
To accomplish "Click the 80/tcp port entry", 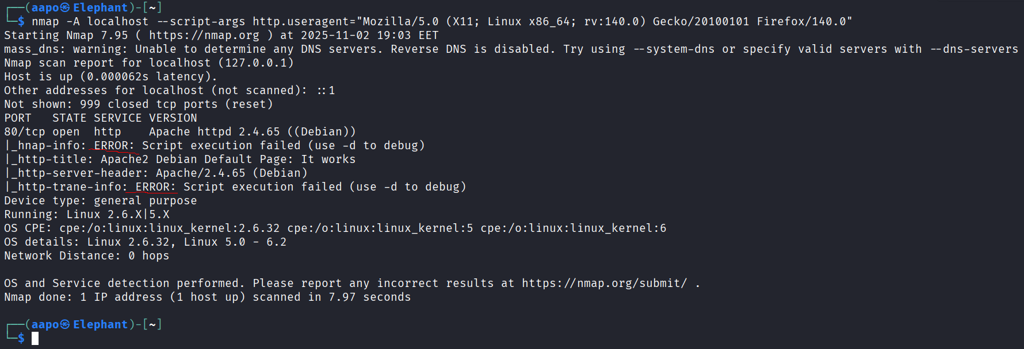I will click(x=25, y=132).
